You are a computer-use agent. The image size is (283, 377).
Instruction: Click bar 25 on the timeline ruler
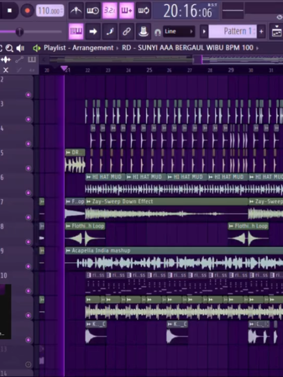click(149, 70)
